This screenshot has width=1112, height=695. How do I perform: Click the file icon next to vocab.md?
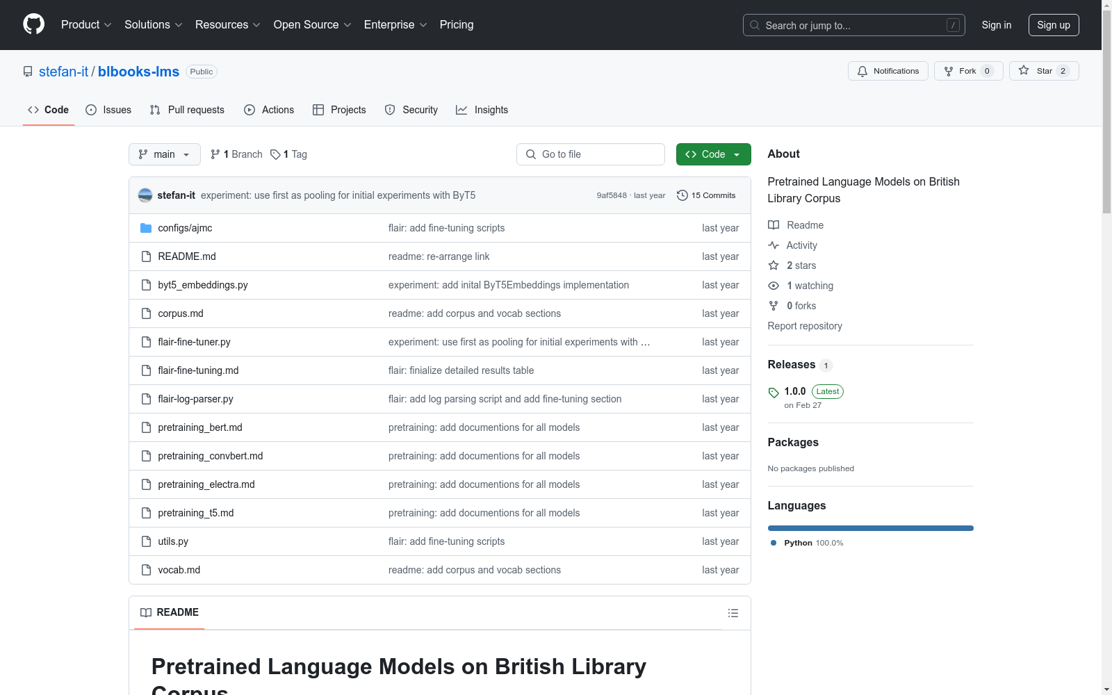[146, 570]
